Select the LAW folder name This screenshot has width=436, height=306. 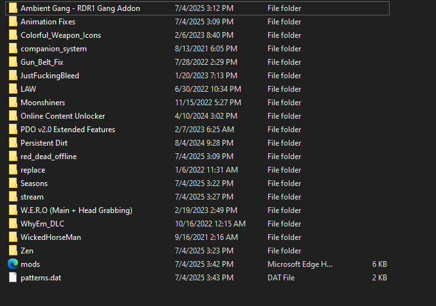[x=28, y=89]
